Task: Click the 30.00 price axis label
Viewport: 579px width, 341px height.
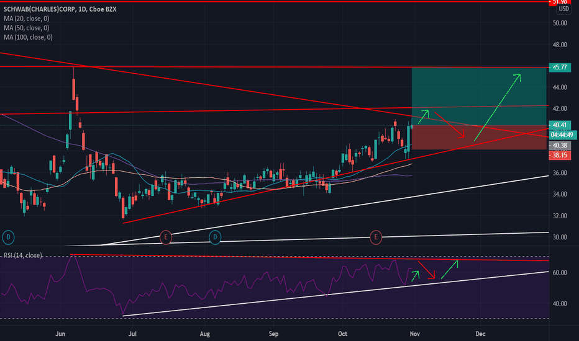Action: [560, 237]
